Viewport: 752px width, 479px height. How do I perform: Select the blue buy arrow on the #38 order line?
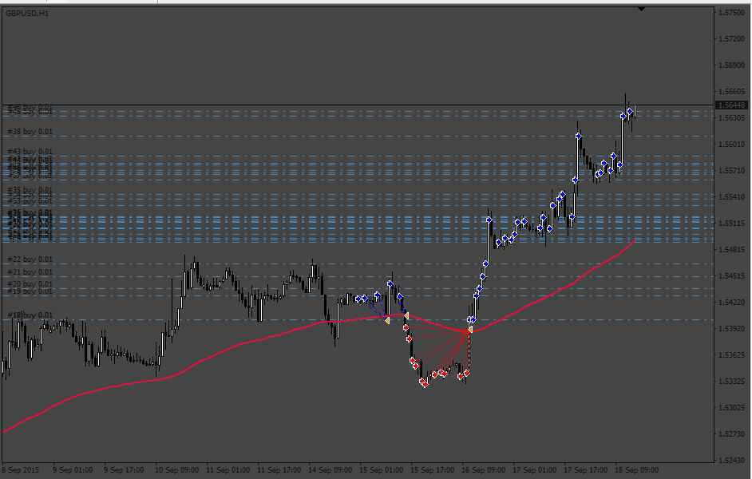click(x=579, y=137)
